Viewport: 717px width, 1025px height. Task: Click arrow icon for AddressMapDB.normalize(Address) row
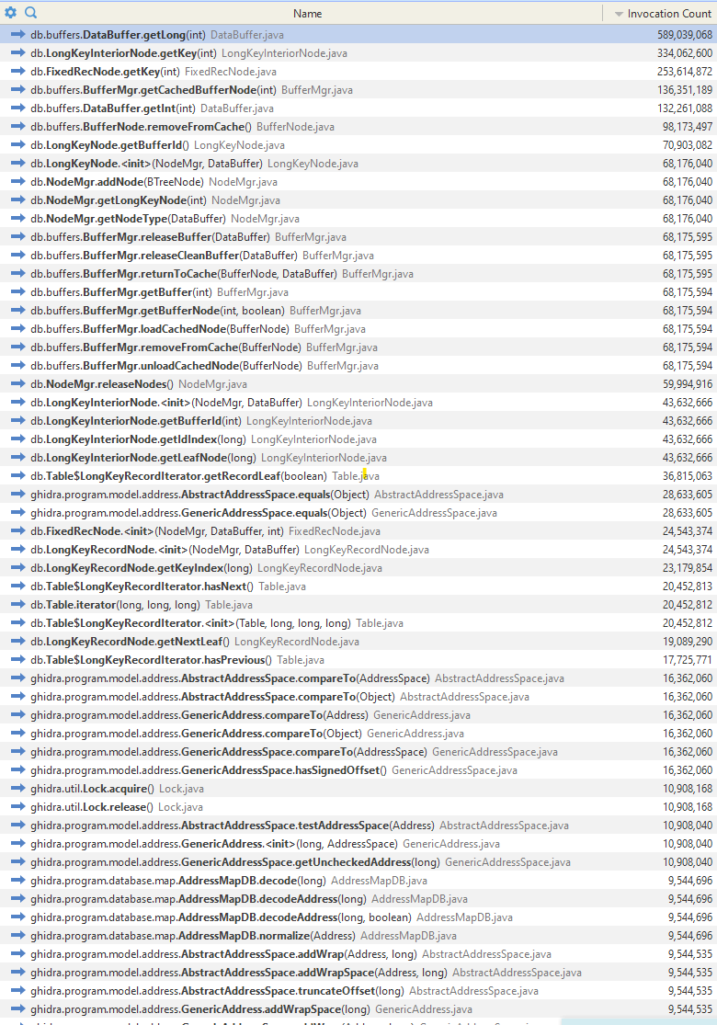click(18, 936)
